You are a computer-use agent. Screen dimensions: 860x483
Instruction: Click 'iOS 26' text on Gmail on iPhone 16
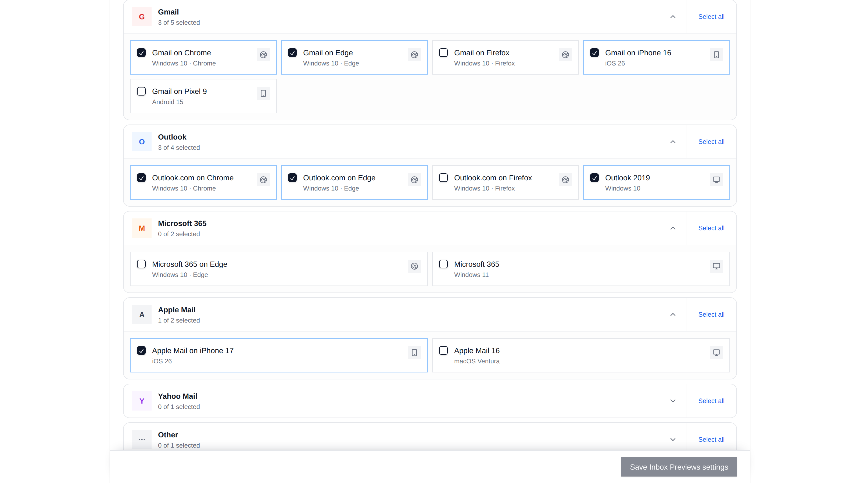615,63
